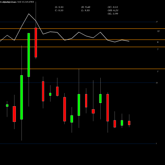The width and height of the screenshot is (165, 165).
Task: Select the open value O: 8.85
Action: (59, 7)
